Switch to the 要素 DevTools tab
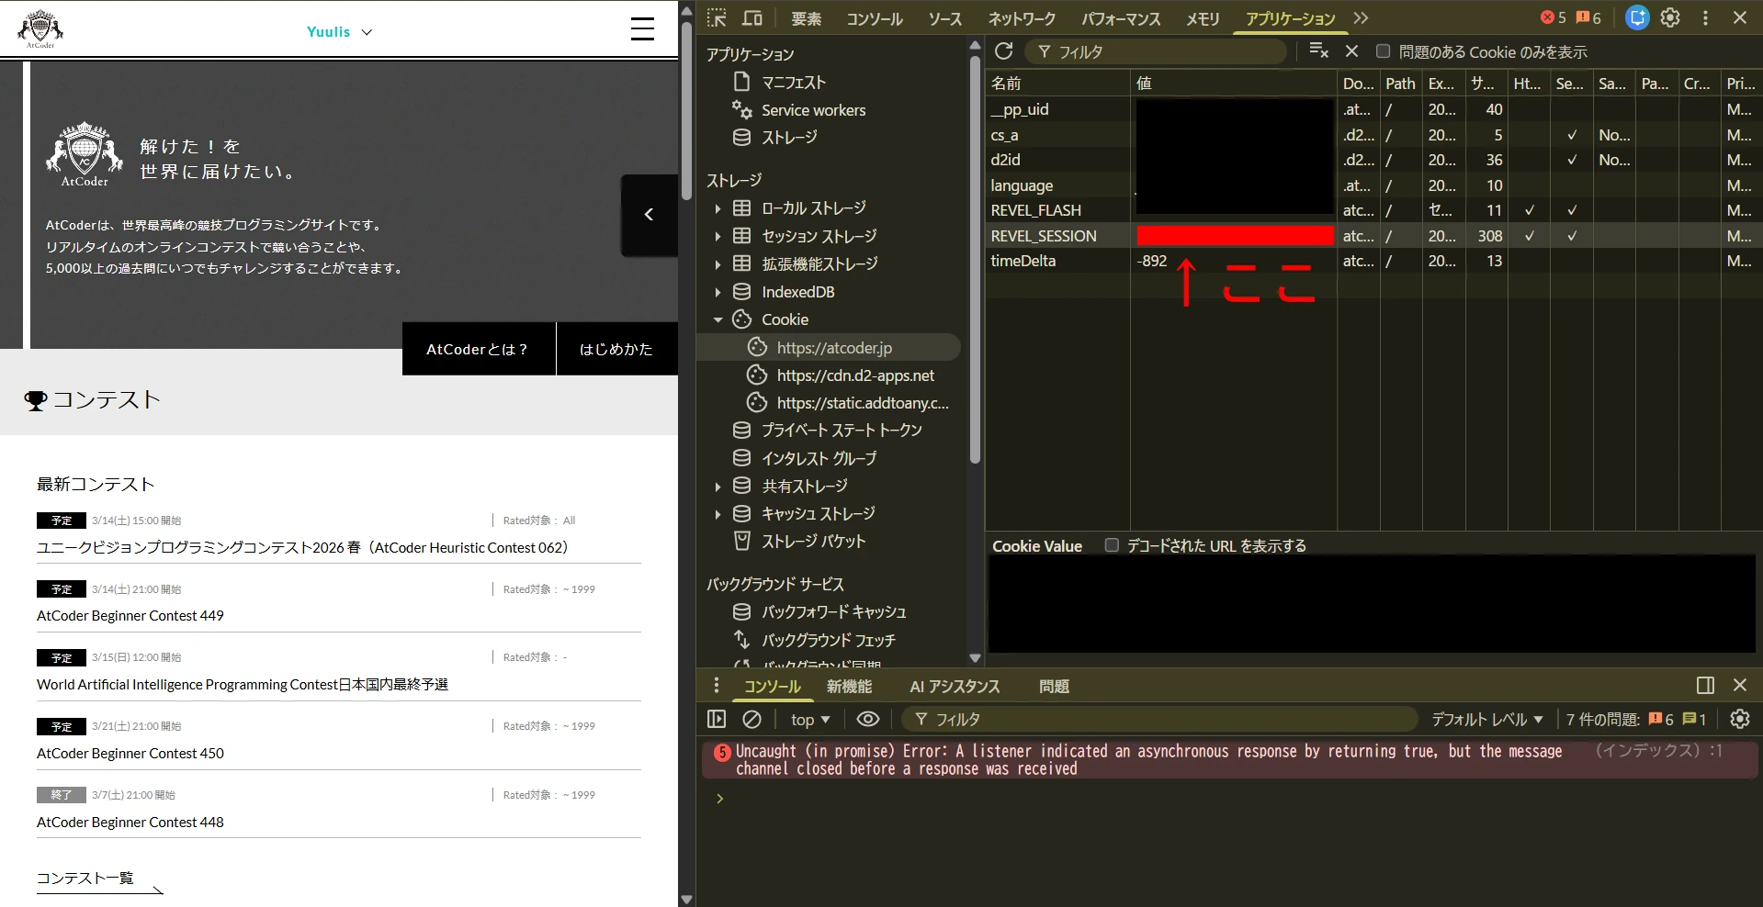 [806, 18]
